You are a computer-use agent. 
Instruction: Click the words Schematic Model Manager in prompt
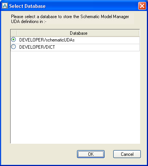[x=105, y=17]
